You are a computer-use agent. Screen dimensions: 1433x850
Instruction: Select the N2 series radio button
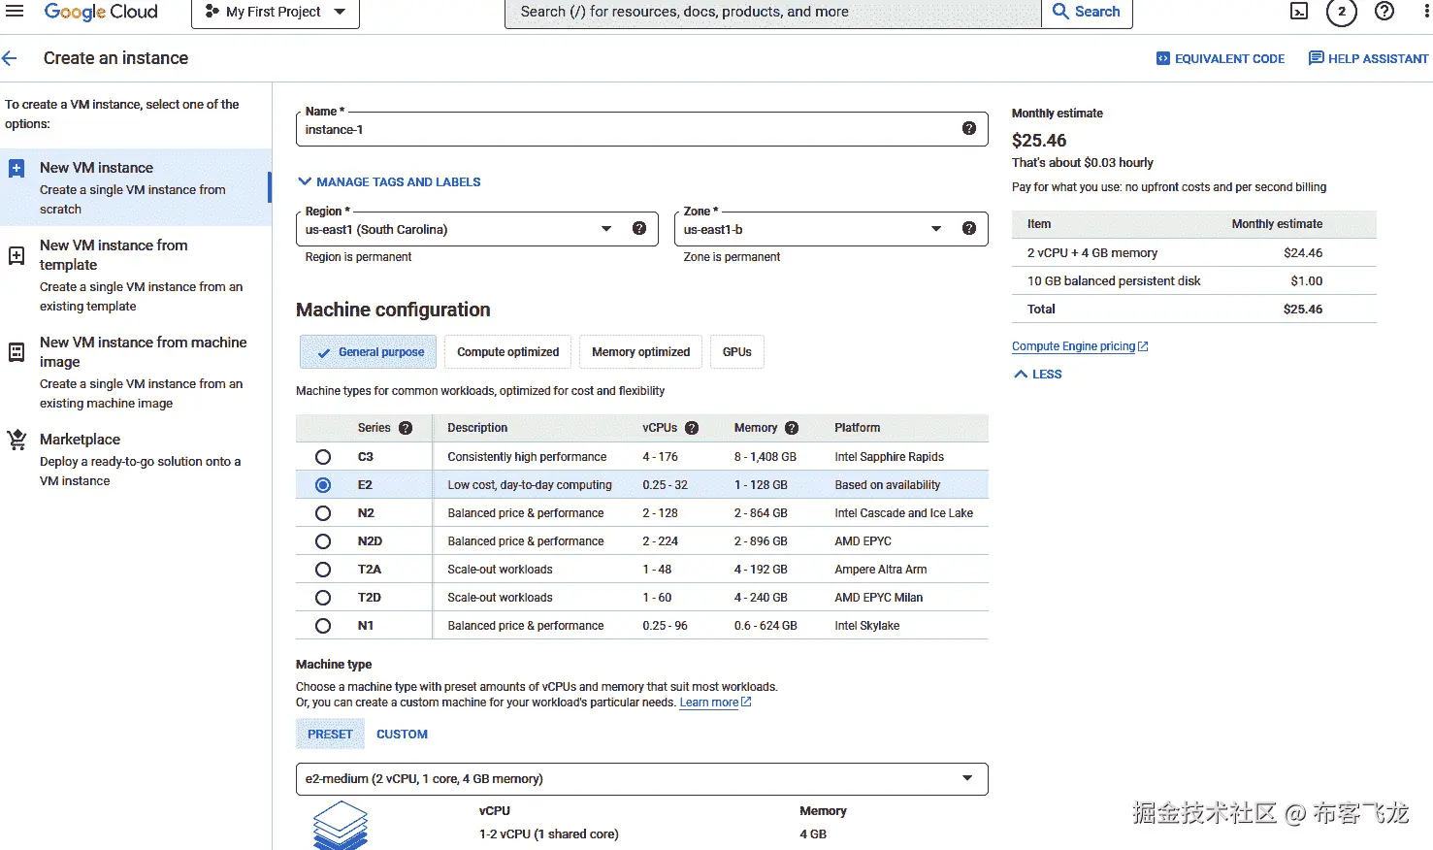[x=323, y=513]
